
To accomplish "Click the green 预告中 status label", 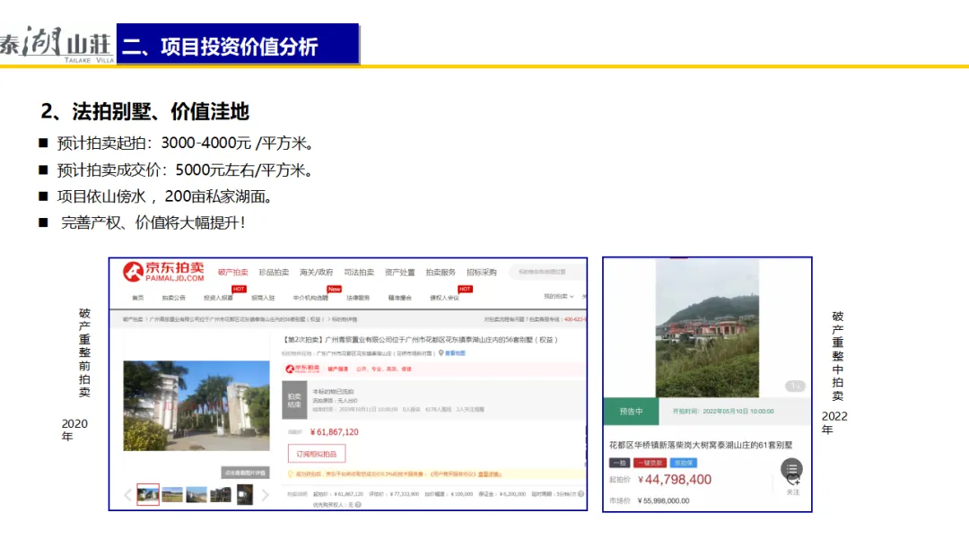I will (631, 411).
